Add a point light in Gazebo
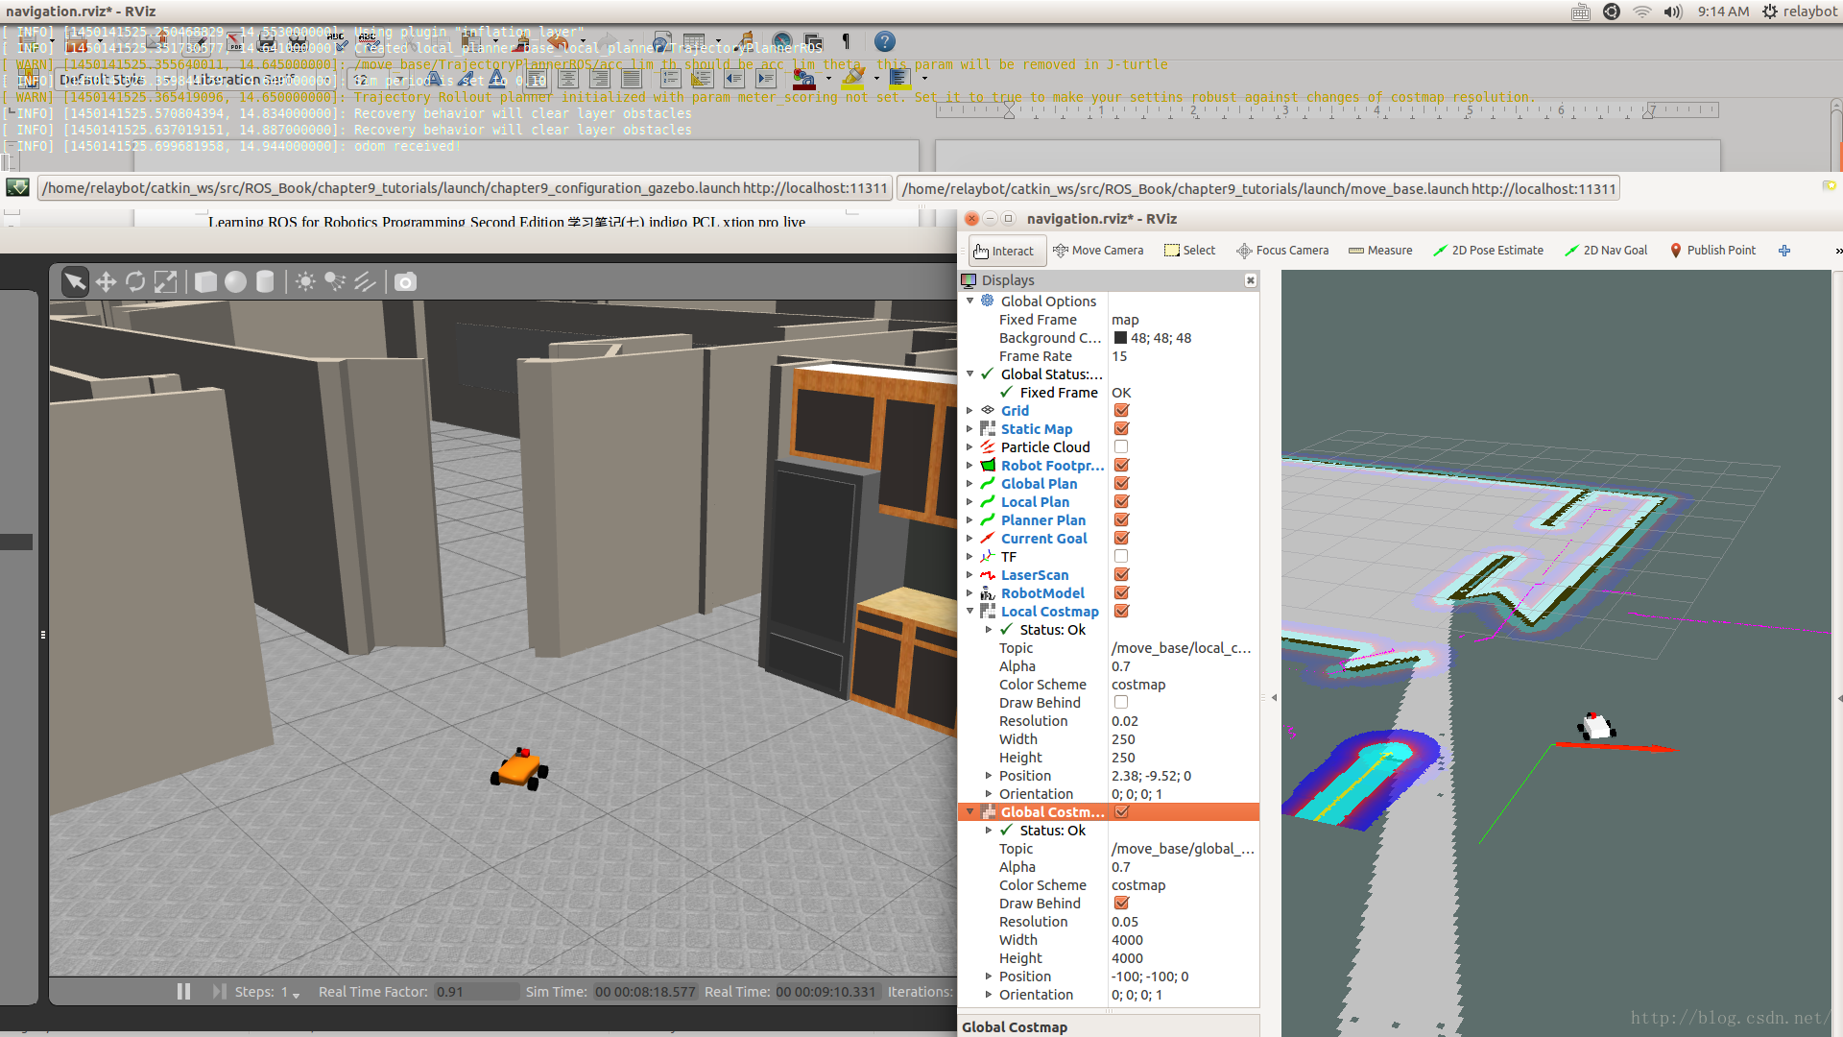Viewport: 1843px width, 1037px height. pos(305,281)
